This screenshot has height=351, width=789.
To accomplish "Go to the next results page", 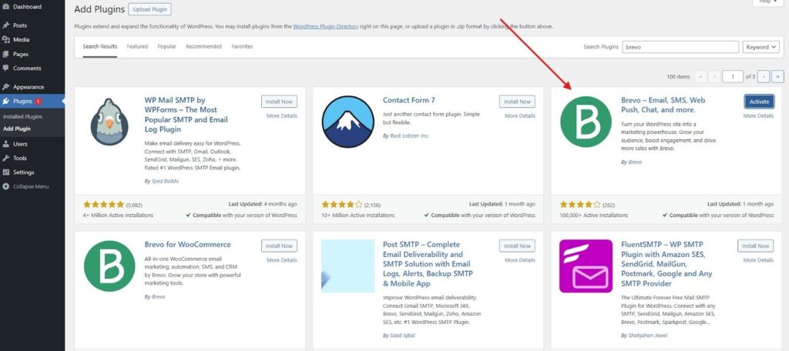I will [764, 76].
